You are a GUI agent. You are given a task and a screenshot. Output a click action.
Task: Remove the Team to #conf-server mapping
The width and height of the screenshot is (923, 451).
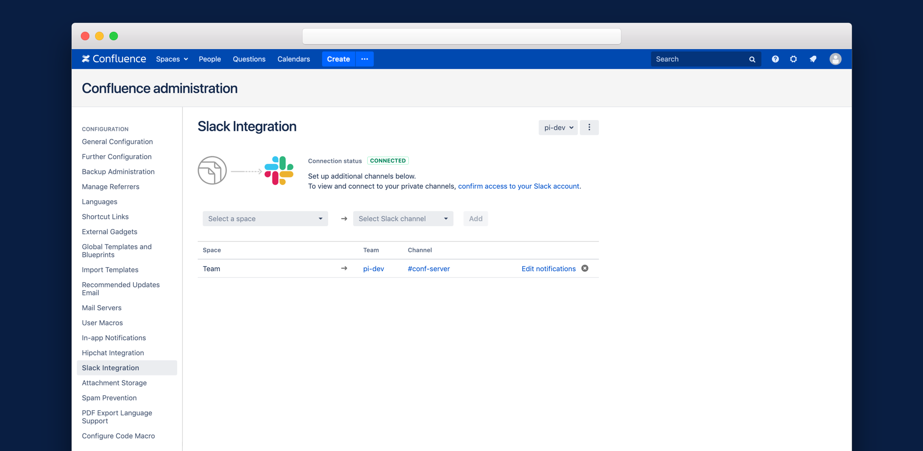pyautogui.click(x=585, y=269)
